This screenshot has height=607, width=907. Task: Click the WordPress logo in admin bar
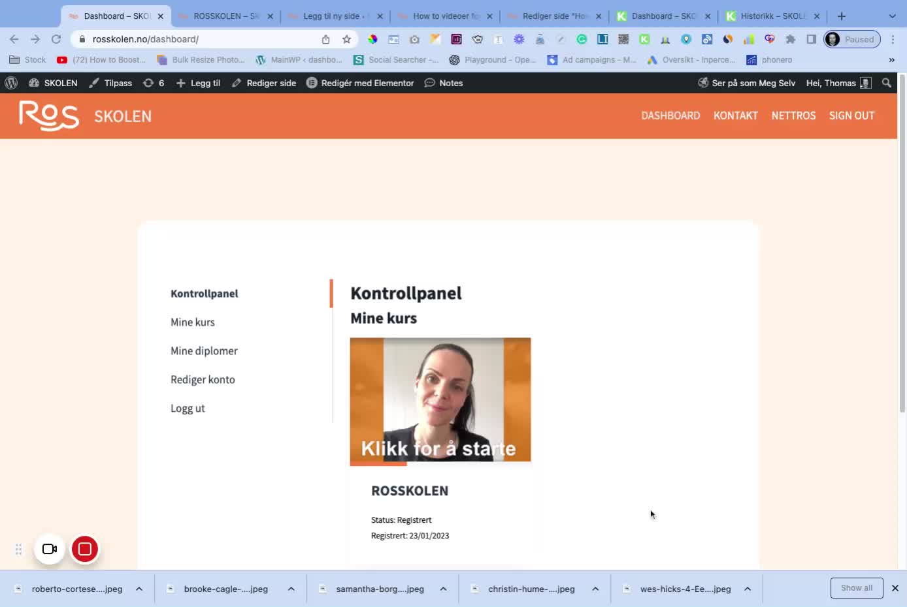tap(11, 83)
